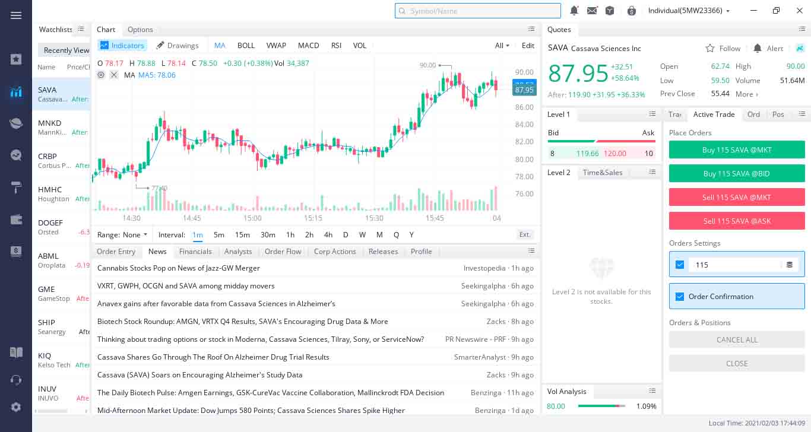The width and height of the screenshot is (811, 432).
Task: Open the Range None dropdown
Action: [122, 234]
